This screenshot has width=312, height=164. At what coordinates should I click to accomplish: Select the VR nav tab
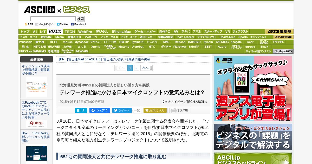(227, 31)
